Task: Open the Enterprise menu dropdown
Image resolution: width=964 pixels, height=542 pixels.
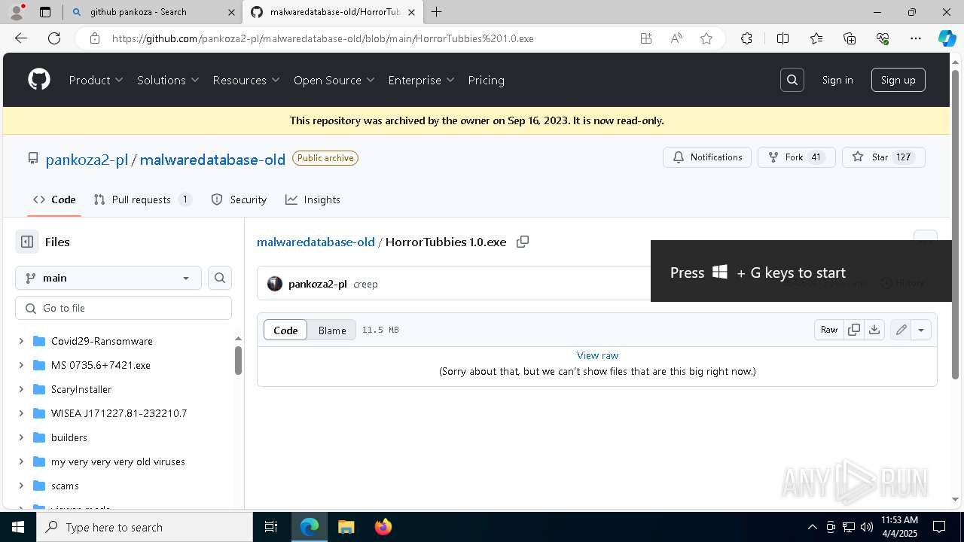Action: (x=421, y=80)
